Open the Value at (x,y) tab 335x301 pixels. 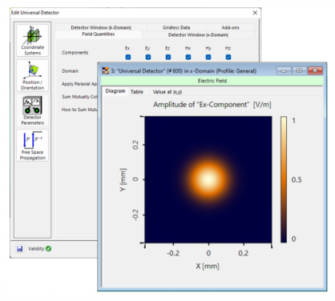(x=167, y=92)
